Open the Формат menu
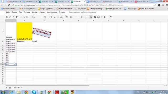Viewport: 168px width, 94px height. (x=35, y=12)
